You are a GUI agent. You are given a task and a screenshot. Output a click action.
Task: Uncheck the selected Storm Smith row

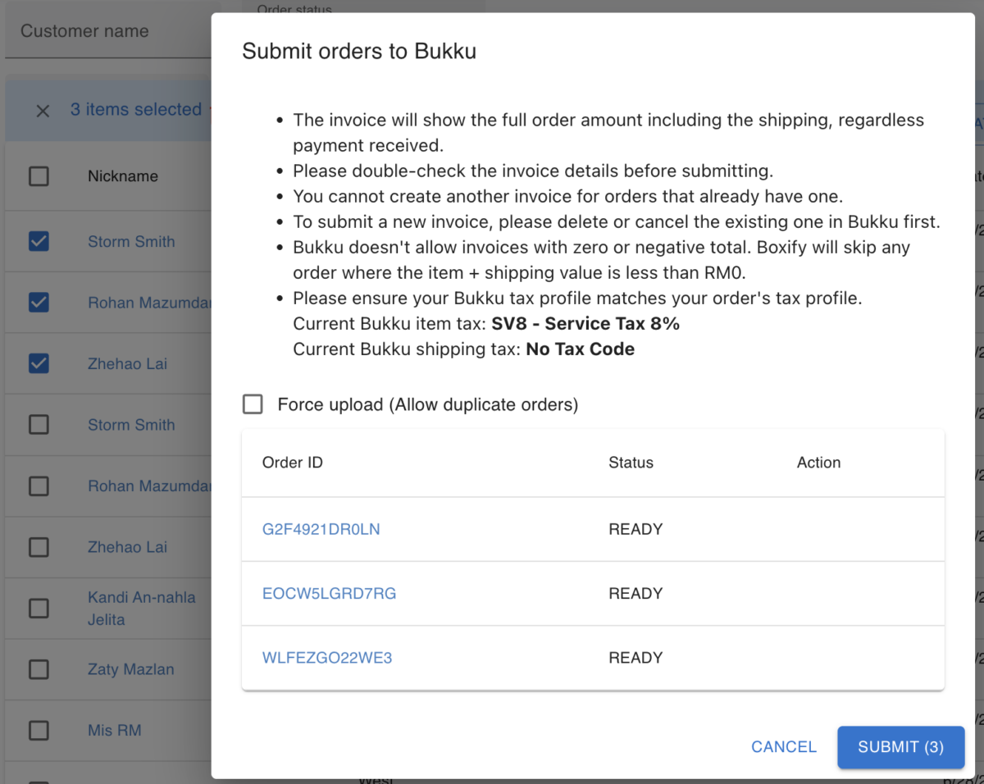(x=39, y=241)
